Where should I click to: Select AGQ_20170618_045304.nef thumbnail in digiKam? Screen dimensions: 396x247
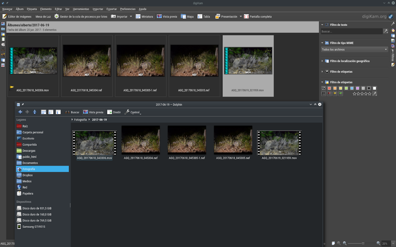87,61
